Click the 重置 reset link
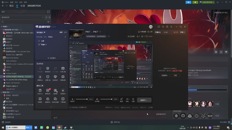The height and width of the screenshot is (130, 232). [x=181, y=71]
